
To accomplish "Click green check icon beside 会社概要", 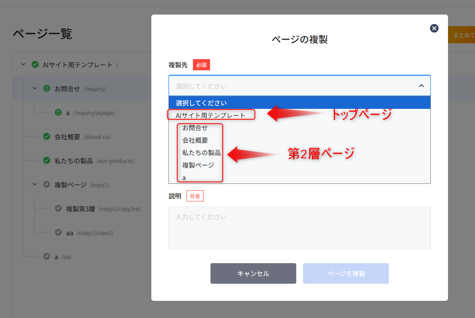I will (x=47, y=137).
